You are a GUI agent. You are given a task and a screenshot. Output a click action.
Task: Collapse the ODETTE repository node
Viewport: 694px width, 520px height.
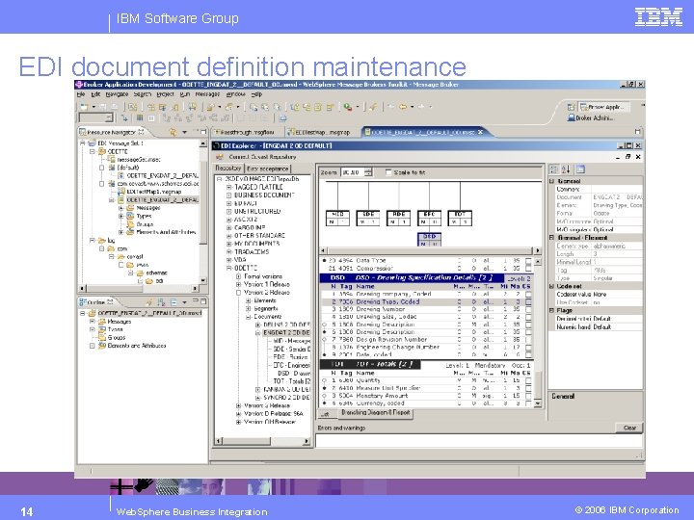228,268
